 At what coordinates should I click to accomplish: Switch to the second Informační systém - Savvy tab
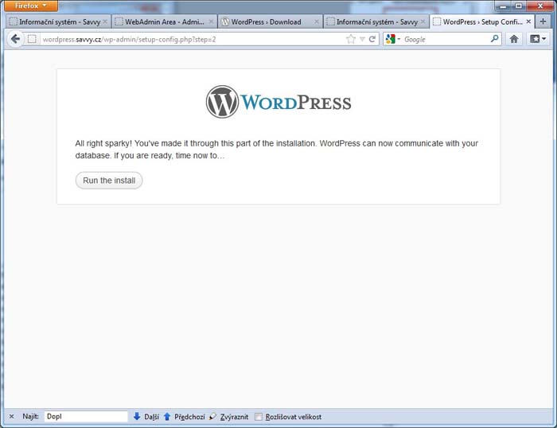[376, 22]
